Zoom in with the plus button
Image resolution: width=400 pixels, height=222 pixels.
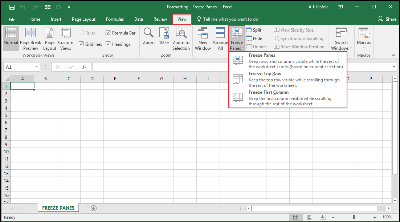(375, 217)
